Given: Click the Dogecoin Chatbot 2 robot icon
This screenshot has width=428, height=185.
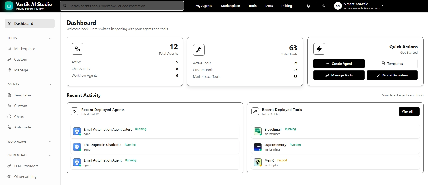Looking at the screenshot, I should pyautogui.click(x=77, y=147).
